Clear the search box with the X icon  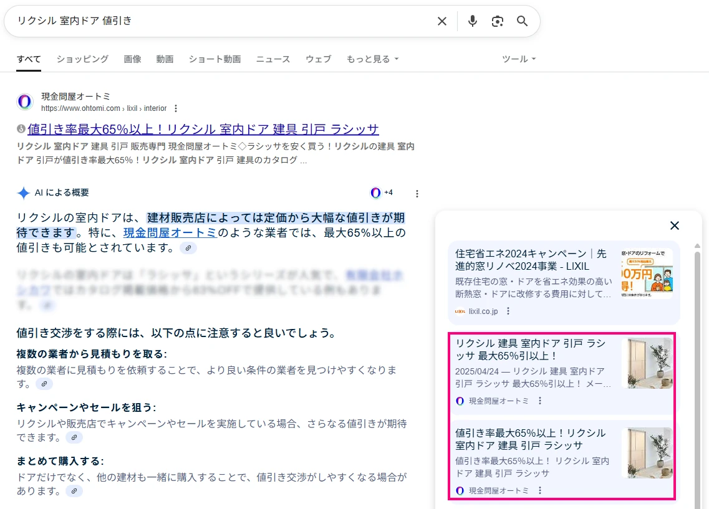point(441,21)
